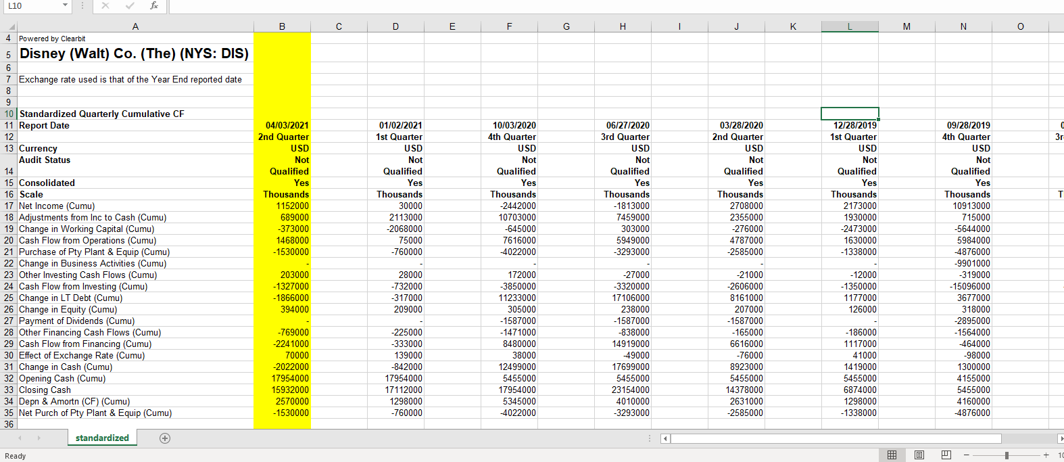Click value 6874000 in column L
This screenshot has height=462, width=1064.
coord(850,390)
